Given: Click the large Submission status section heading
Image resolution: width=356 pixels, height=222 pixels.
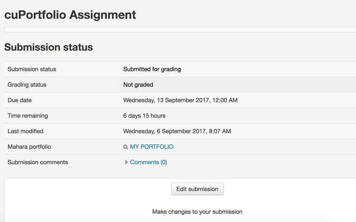Looking at the screenshot, I should pos(48,47).
